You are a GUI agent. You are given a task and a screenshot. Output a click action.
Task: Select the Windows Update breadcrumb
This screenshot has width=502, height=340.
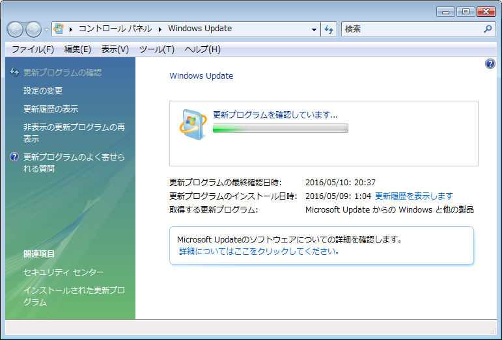[200, 29]
